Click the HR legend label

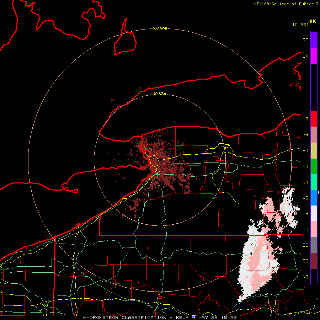pyautogui.click(x=305, y=166)
